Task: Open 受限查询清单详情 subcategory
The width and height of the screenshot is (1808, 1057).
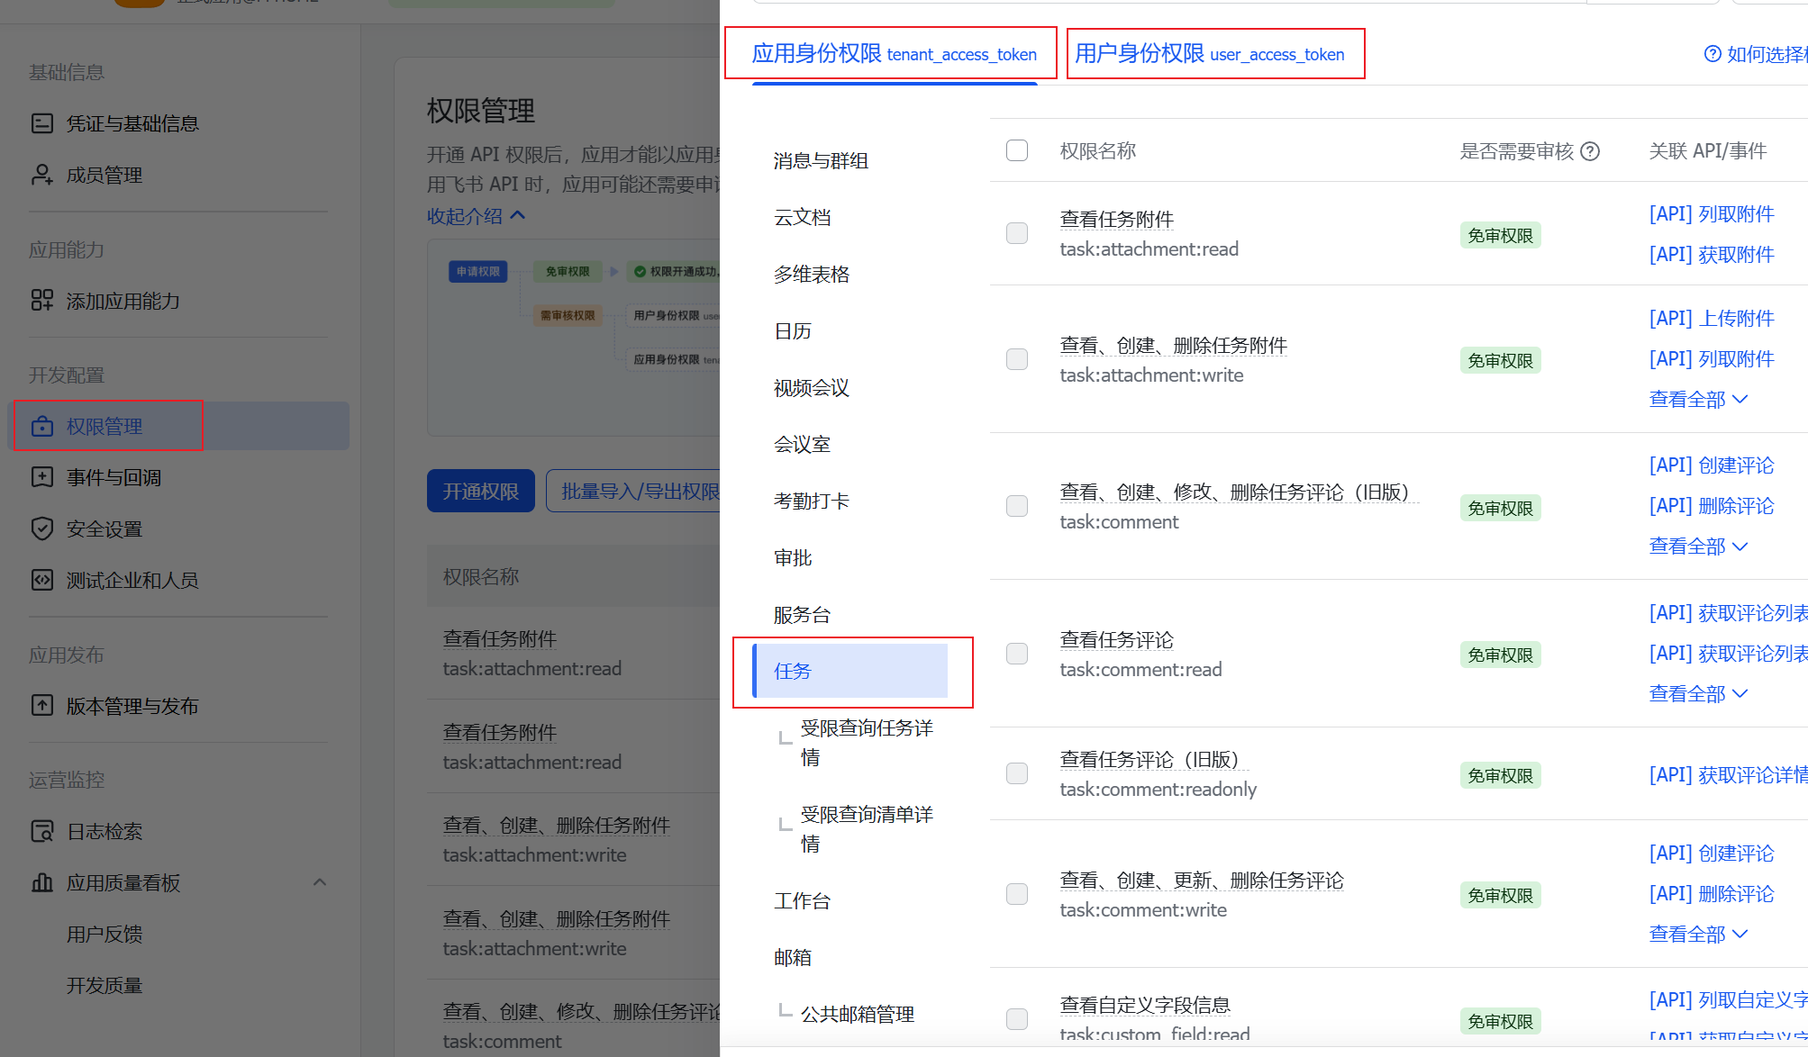Action: click(867, 829)
